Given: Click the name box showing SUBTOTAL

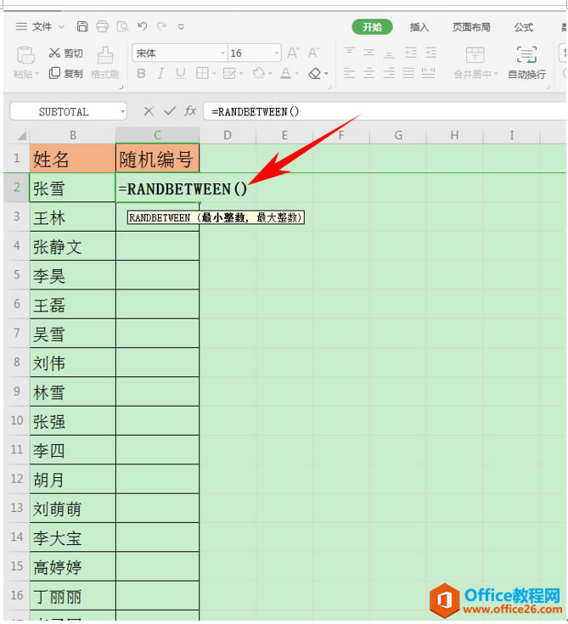Looking at the screenshot, I should click(64, 111).
